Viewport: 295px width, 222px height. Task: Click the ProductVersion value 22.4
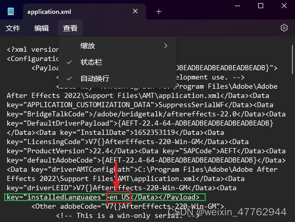101,151
